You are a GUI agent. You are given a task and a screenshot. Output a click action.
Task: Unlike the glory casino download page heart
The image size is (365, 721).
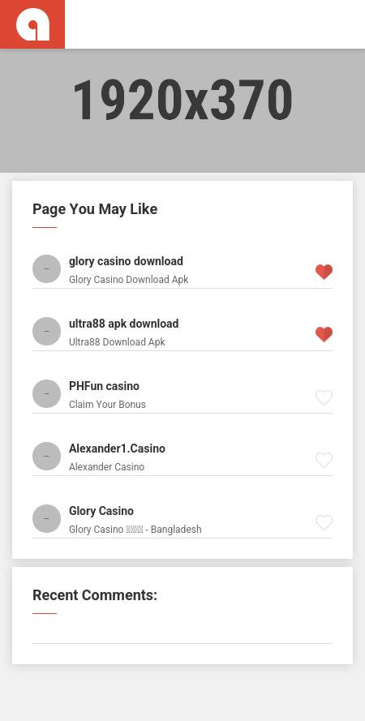(x=324, y=272)
